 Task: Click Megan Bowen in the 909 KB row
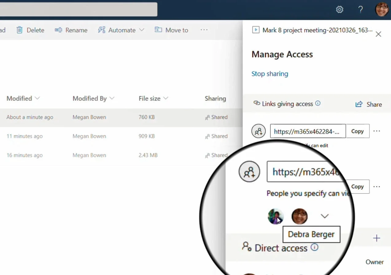pos(89,136)
